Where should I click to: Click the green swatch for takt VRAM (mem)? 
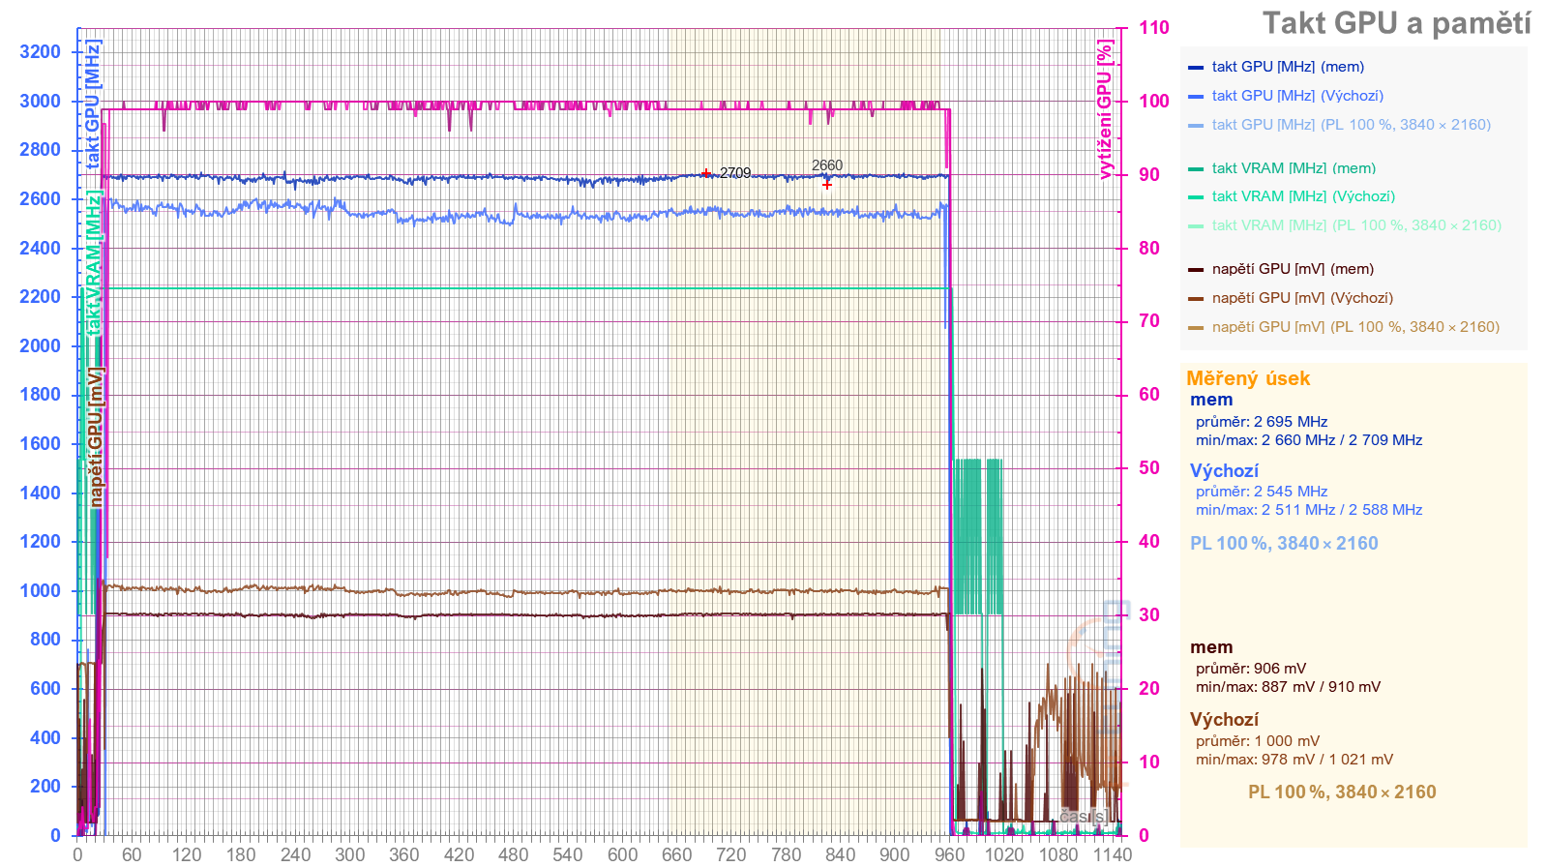click(x=1196, y=169)
